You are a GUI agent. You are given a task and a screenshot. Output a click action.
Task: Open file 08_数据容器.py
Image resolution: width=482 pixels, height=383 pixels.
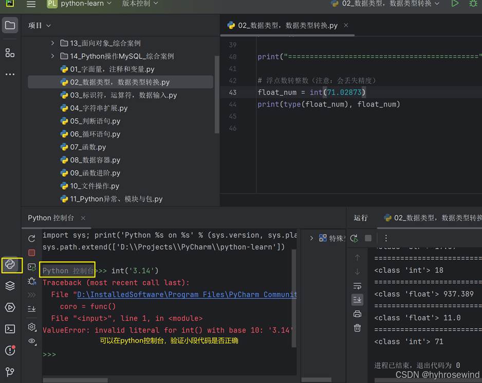point(90,160)
